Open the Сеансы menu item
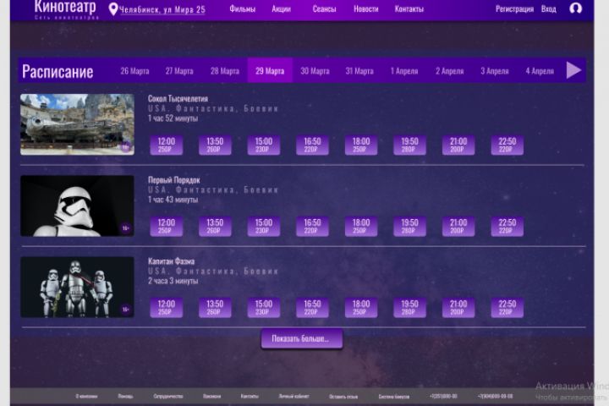 (x=324, y=8)
